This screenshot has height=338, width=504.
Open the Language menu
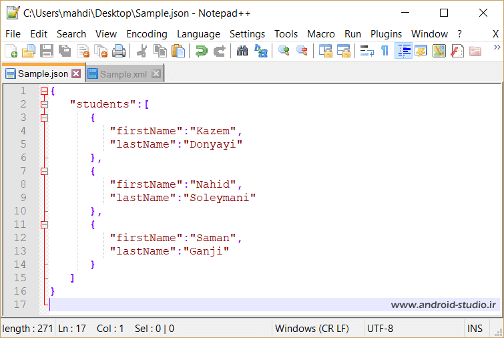click(x=198, y=34)
